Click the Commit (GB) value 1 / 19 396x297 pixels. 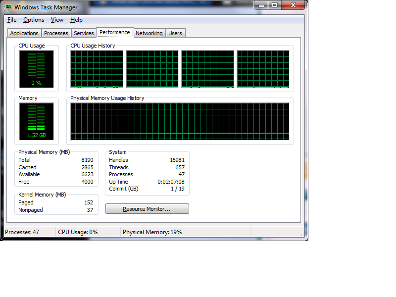click(x=178, y=189)
